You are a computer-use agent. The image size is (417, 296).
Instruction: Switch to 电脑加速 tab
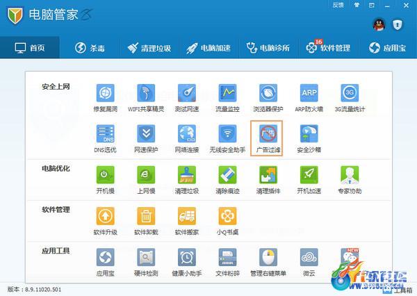click(x=209, y=48)
